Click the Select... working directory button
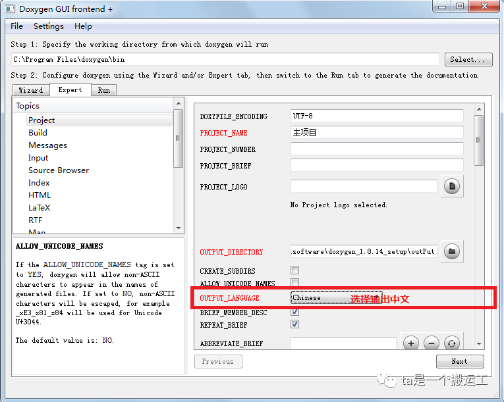Image resolution: width=504 pixels, height=402 pixels. [468, 59]
